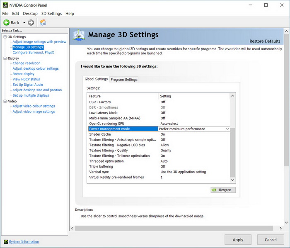Click the Apply button
Viewport: 290px width, 248px height.
click(238, 240)
